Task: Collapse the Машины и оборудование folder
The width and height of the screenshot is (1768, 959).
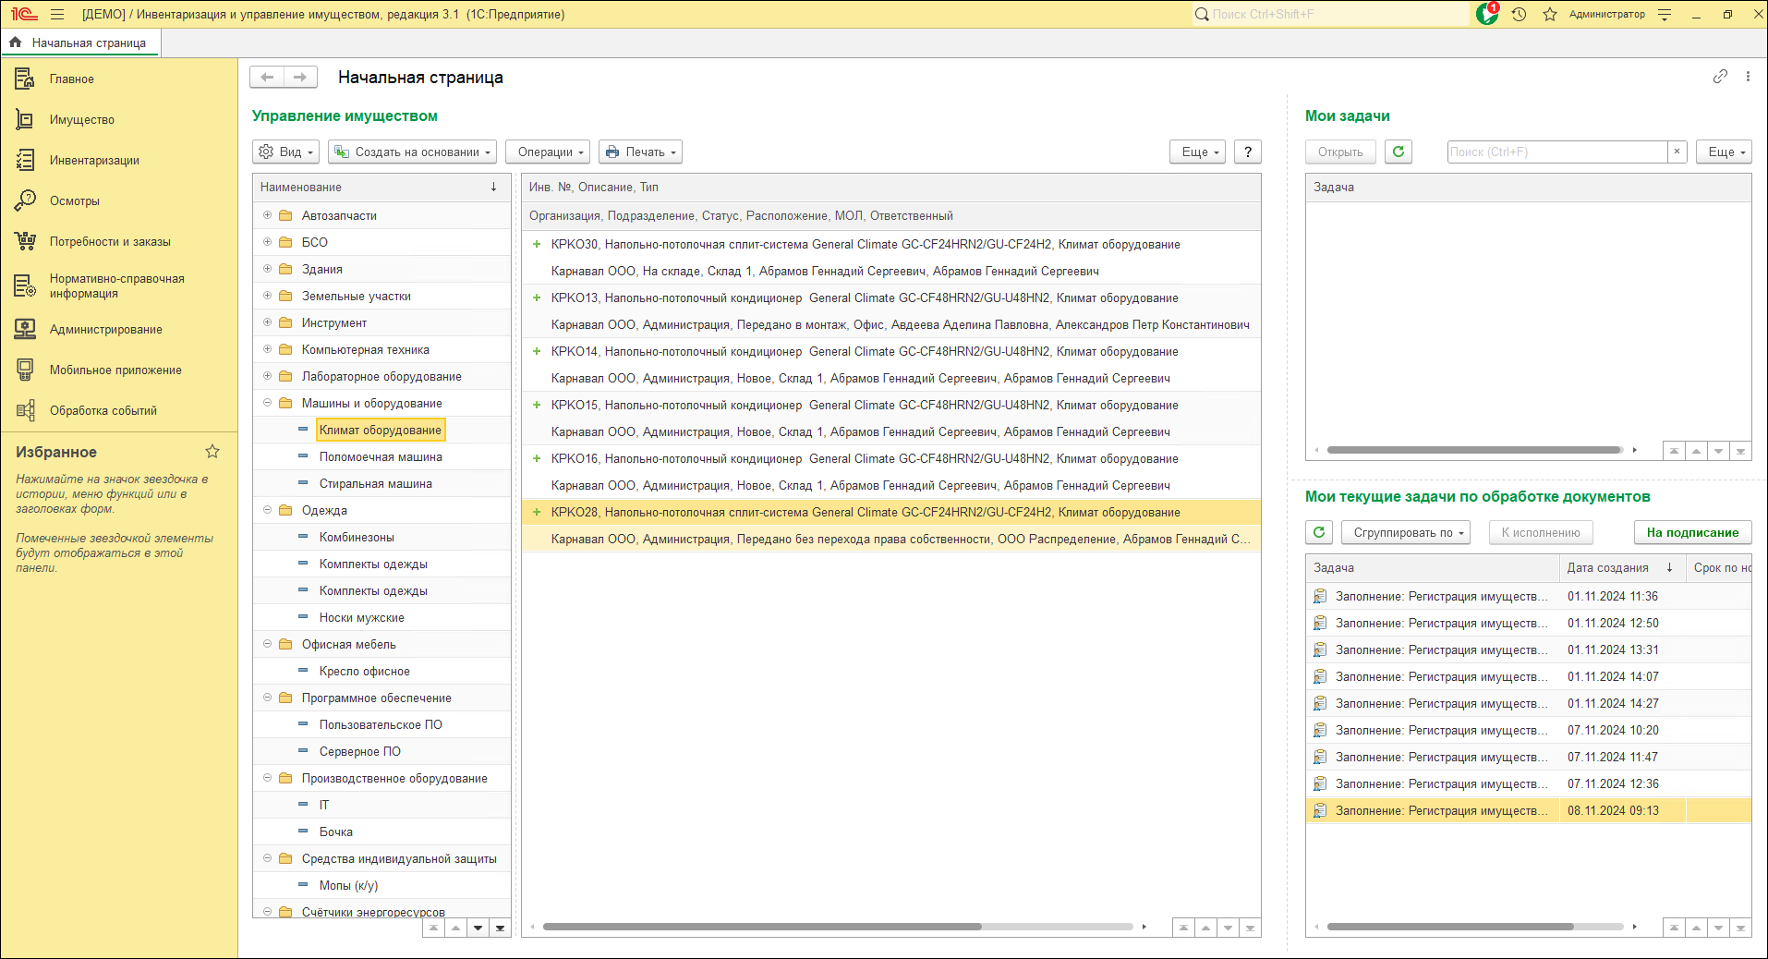Action: (267, 403)
